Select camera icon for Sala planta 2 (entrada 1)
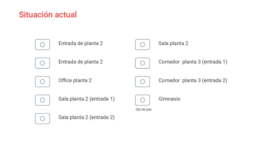The image size is (276, 155). [x=42, y=100]
